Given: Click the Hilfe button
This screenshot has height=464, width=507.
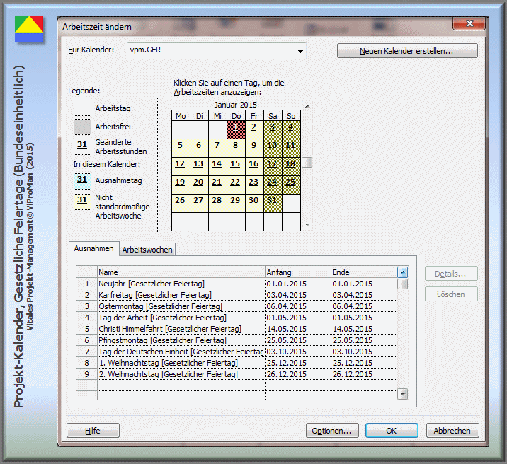Looking at the screenshot, I should (x=93, y=431).
